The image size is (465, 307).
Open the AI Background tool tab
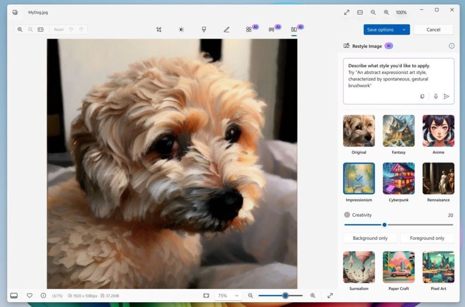[271, 29]
